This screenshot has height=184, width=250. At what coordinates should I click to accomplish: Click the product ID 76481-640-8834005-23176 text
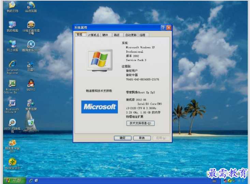(x=142, y=79)
